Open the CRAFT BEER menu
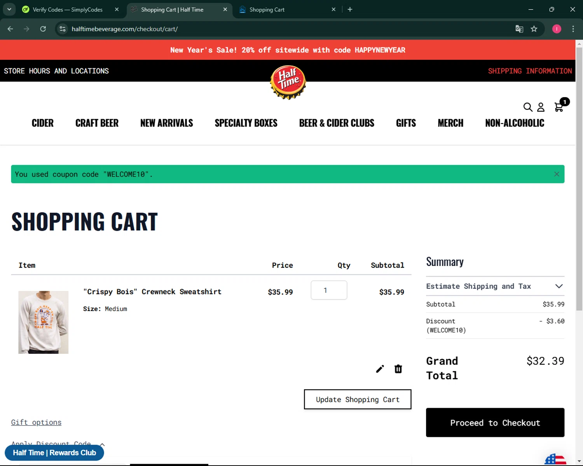This screenshot has height=466, width=583. tap(97, 123)
